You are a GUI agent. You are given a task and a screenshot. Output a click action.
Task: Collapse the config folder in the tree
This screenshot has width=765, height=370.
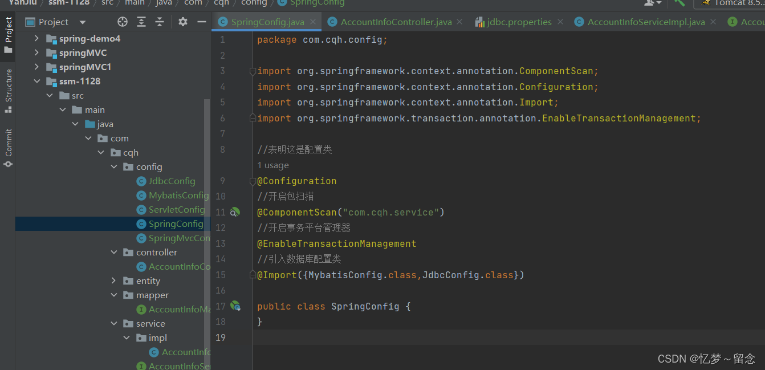[114, 167]
